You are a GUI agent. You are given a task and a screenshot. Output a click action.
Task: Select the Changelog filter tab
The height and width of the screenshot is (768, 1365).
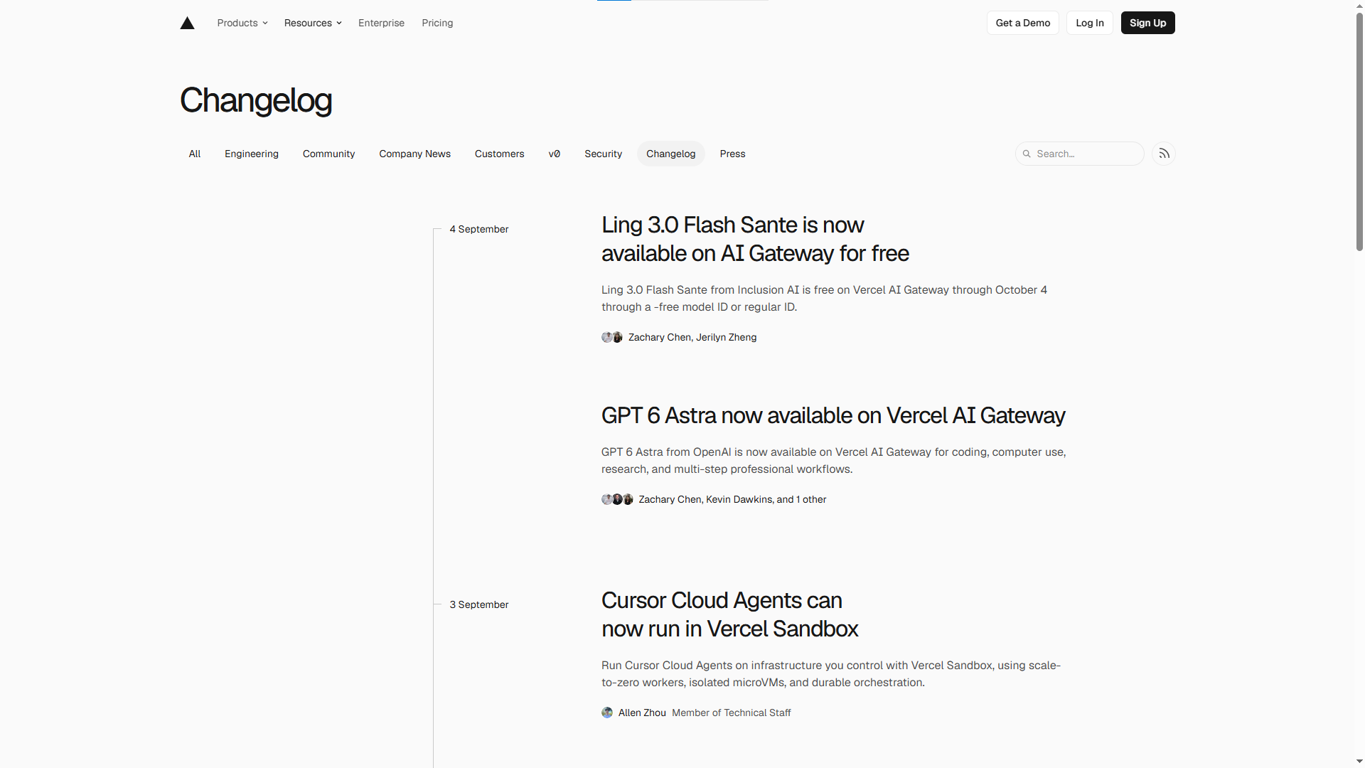pos(671,154)
